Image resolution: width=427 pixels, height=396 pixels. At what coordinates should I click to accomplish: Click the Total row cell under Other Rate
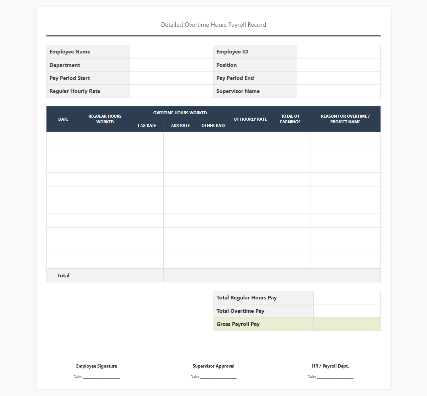point(213,275)
